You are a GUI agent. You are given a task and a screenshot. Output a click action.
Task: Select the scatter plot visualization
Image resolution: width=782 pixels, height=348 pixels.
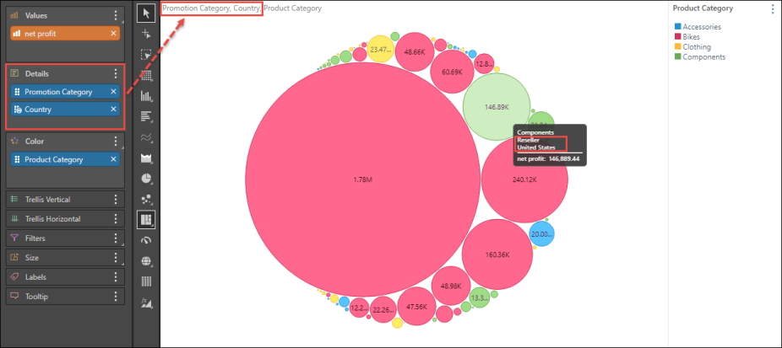click(146, 200)
